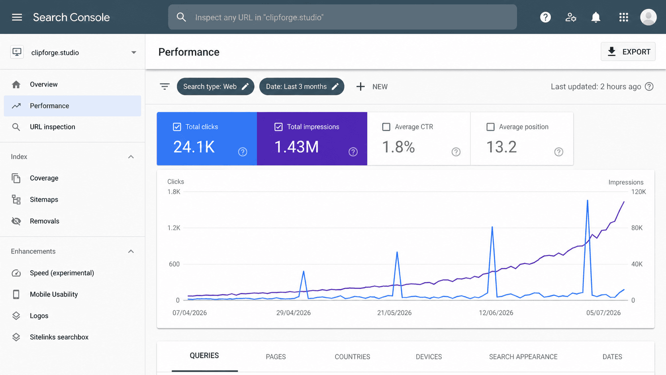Screen dimensions: 666x375
Task: Click the 13.2 average position value
Action: tap(501, 147)
